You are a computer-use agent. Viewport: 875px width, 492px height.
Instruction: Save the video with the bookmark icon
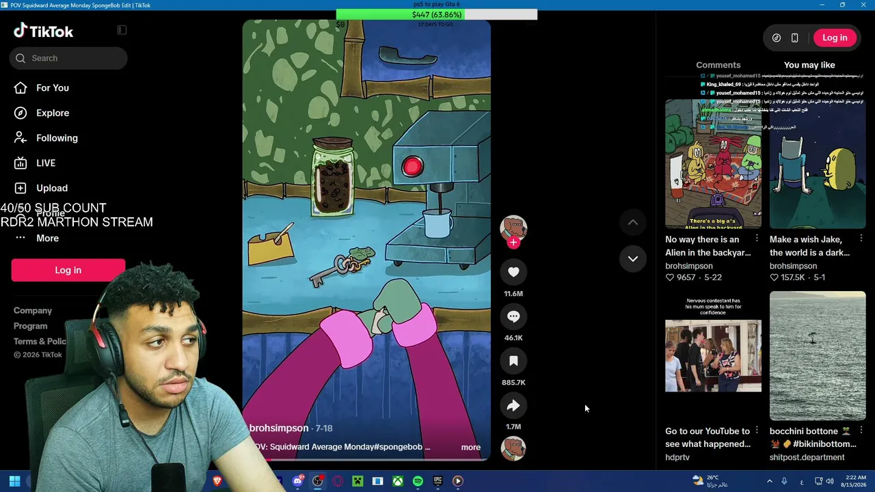(513, 361)
